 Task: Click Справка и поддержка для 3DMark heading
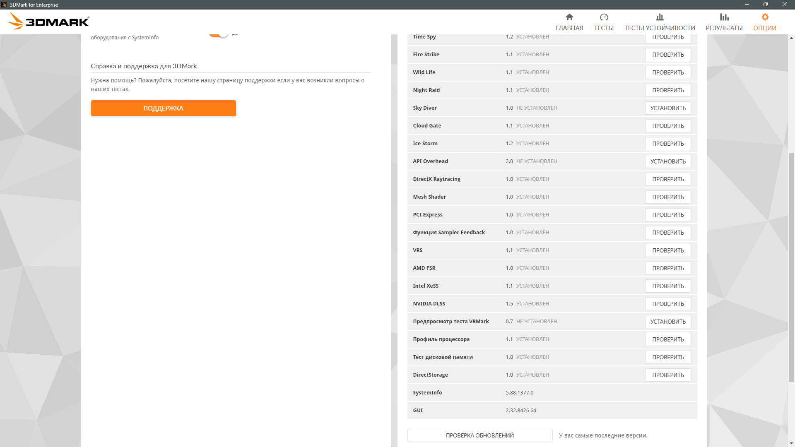point(144,66)
